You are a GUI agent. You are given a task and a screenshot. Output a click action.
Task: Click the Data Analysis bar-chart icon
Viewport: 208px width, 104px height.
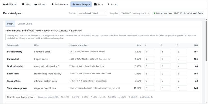(x=73, y=4)
